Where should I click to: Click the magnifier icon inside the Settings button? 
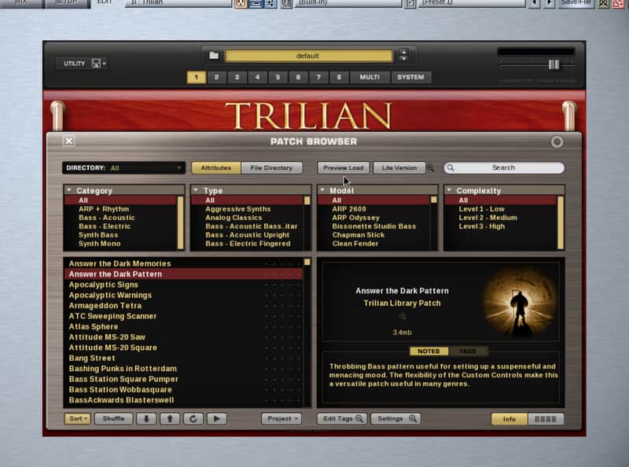pyautogui.click(x=413, y=419)
